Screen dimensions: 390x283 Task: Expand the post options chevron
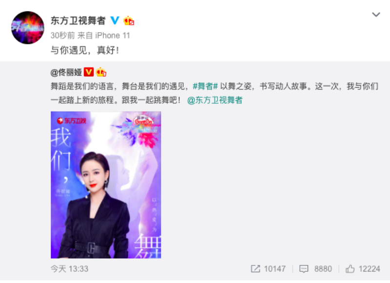click(376, 15)
